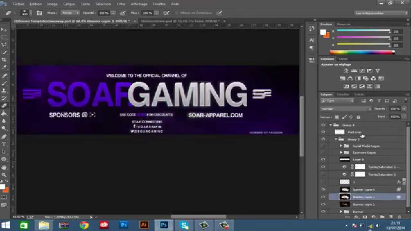Screen dimensions: 411x231
Task: Open the Filtre menu
Action: [121, 4]
